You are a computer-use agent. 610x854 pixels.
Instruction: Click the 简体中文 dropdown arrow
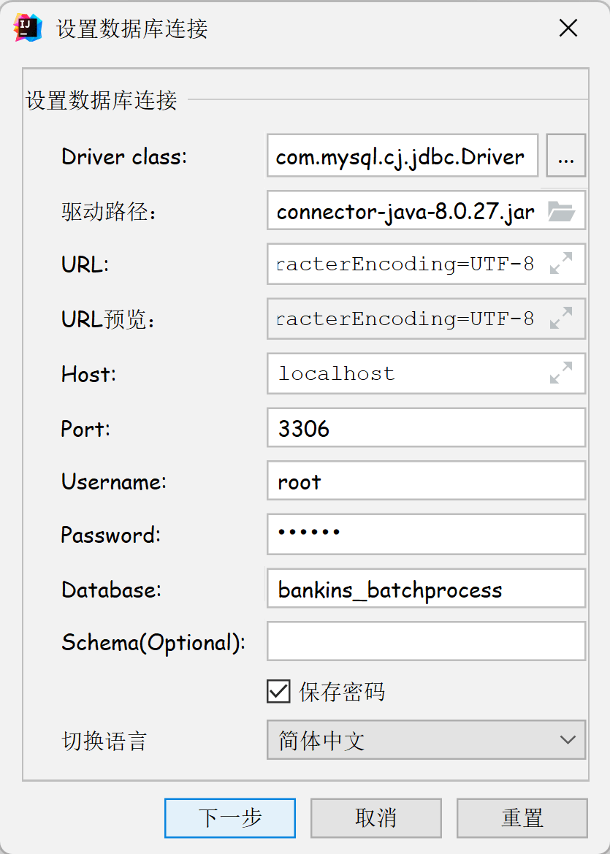tap(568, 740)
